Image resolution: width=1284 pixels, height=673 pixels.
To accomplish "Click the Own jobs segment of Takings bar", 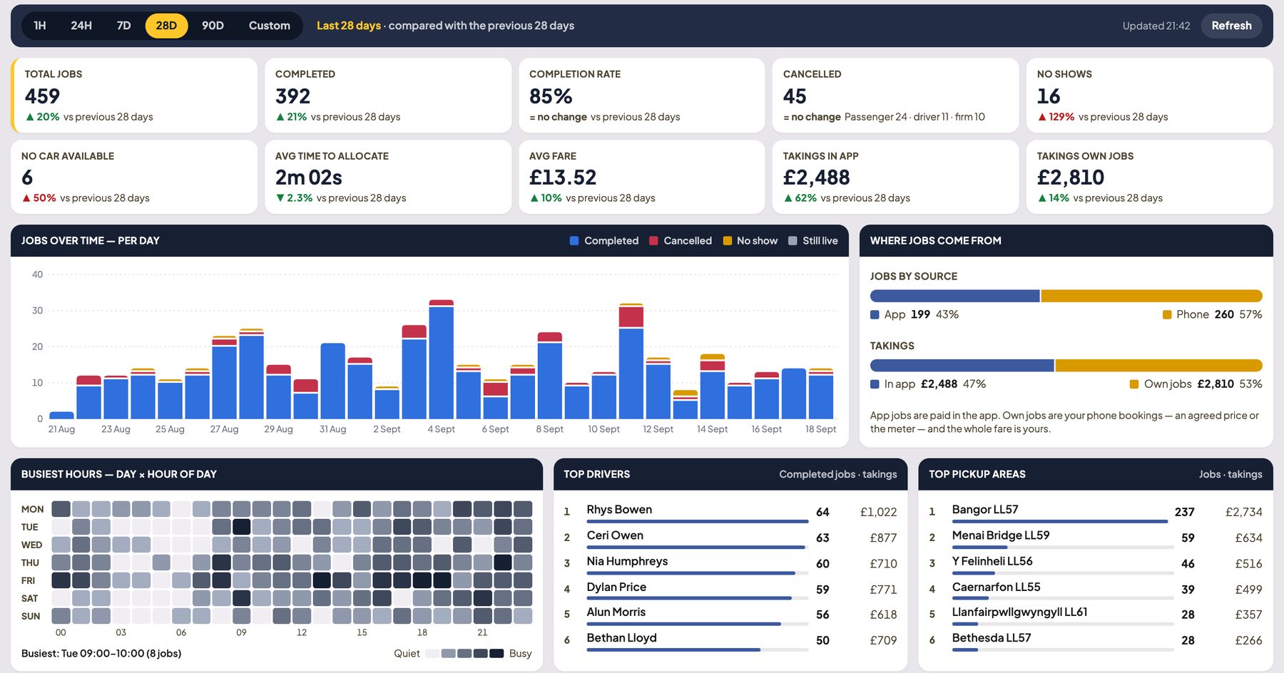I will [x=1158, y=366].
